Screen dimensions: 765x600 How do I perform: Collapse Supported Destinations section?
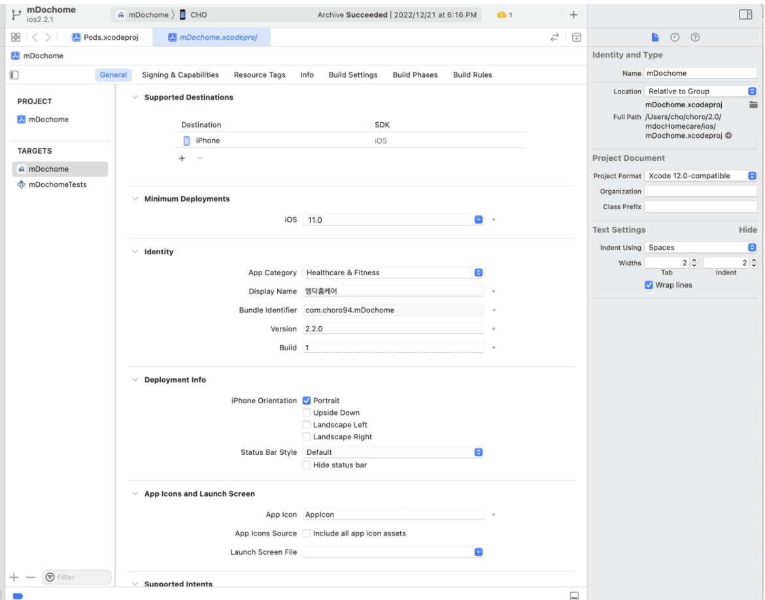click(135, 97)
